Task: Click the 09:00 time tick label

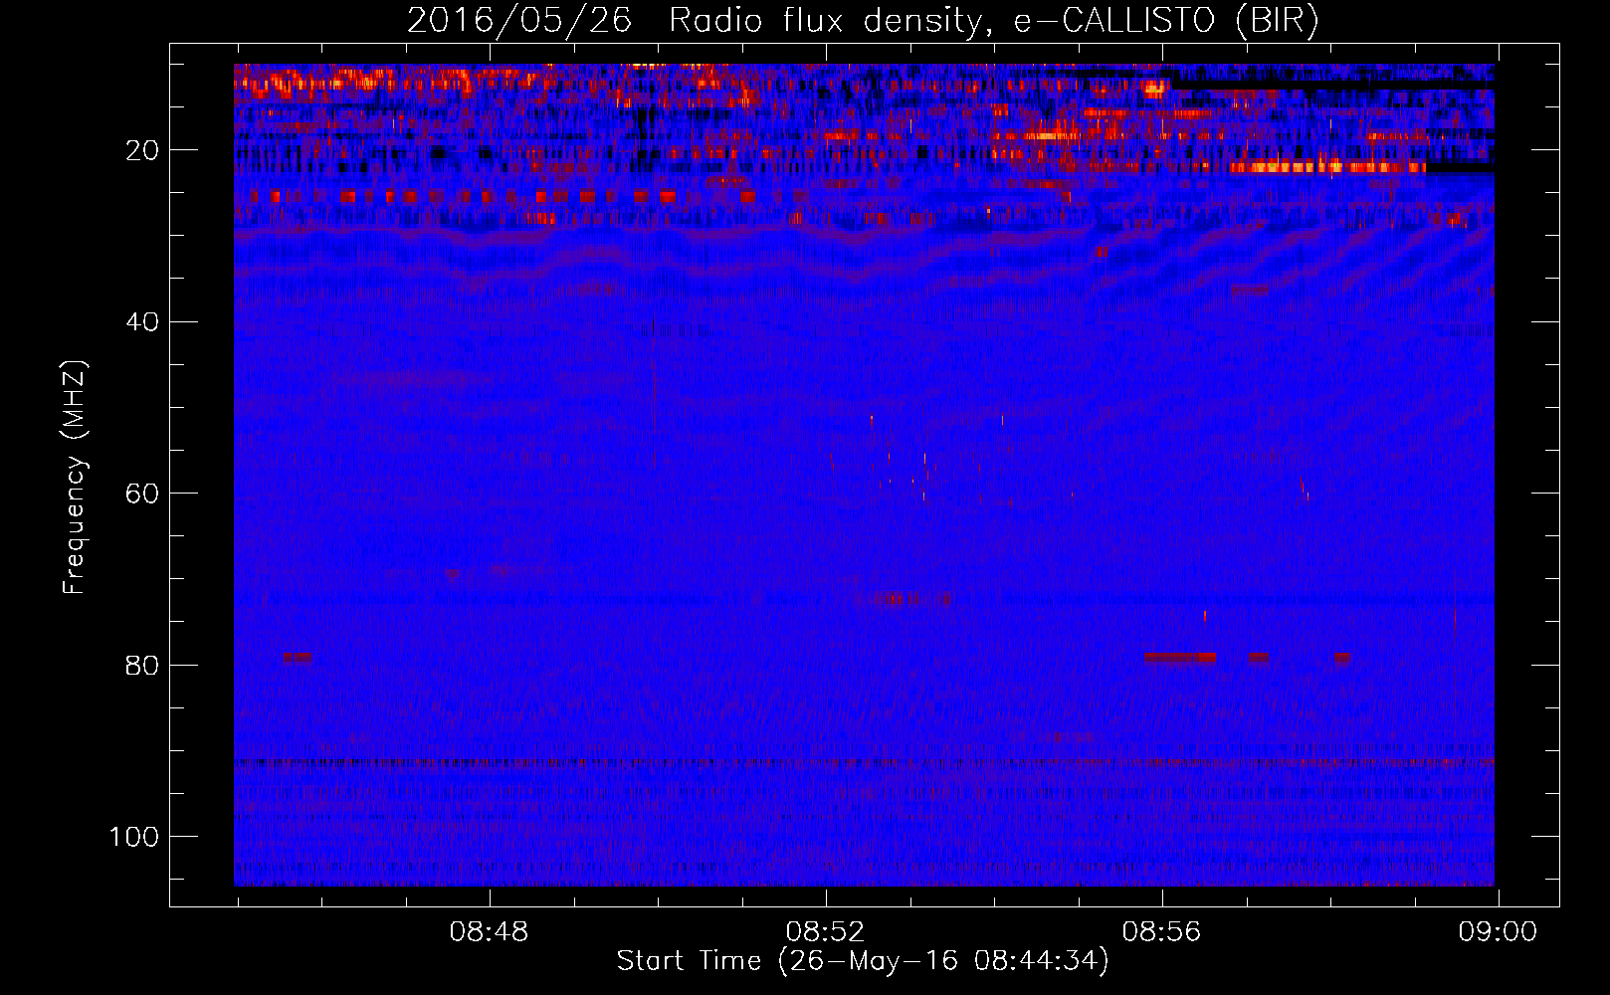Action: point(1498,932)
